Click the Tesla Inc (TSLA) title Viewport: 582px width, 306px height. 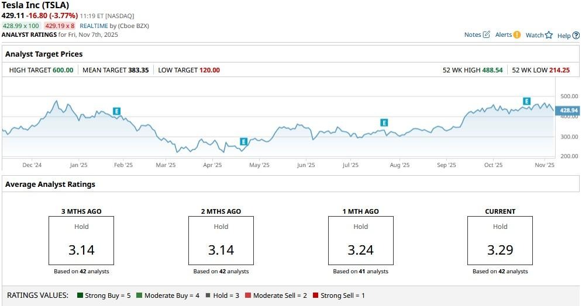coord(35,5)
